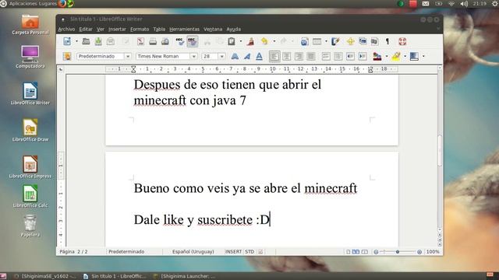Viewport: 499px width, 280px height.
Task: Click the Predeterminado paragraph style field
Action: pos(101,56)
